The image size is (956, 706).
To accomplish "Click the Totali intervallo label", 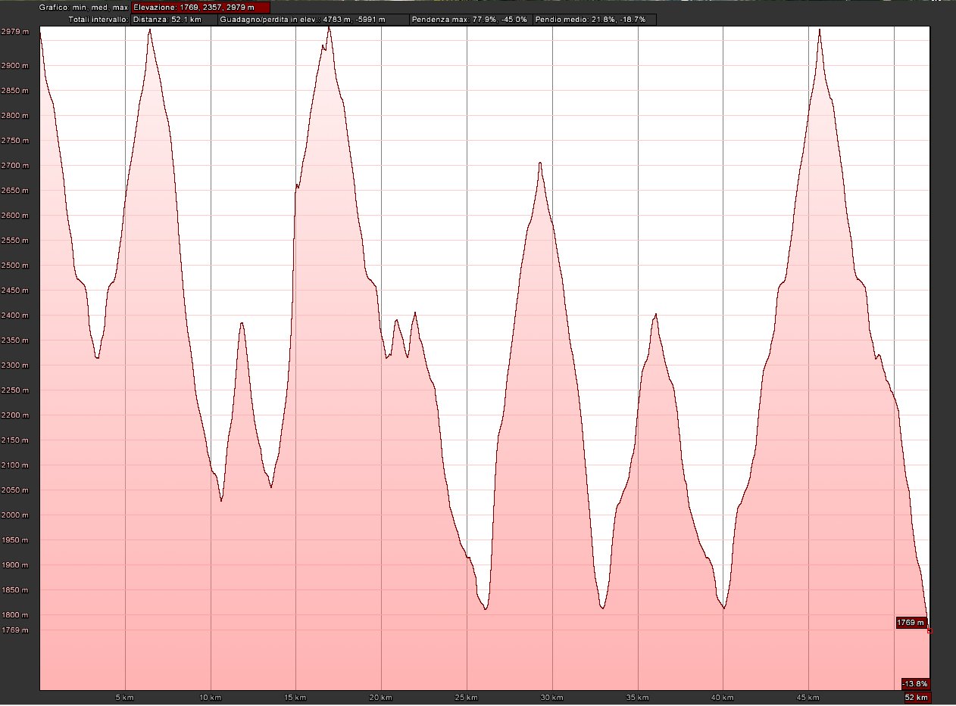I will pyautogui.click(x=98, y=19).
